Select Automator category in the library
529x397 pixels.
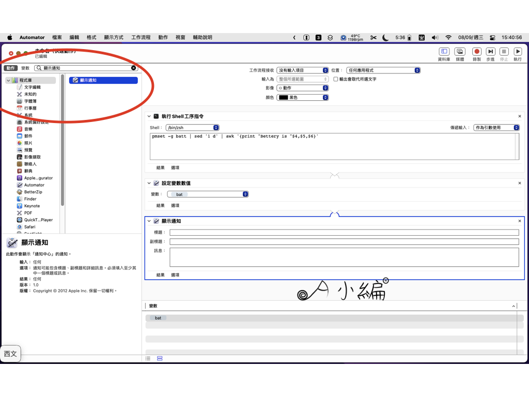click(x=34, y=185)
